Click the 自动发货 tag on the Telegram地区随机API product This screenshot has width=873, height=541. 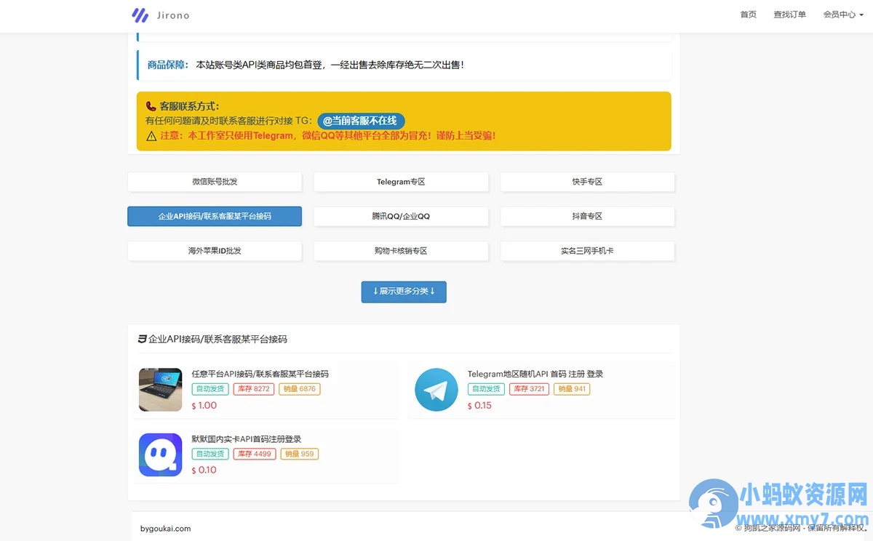486,389
